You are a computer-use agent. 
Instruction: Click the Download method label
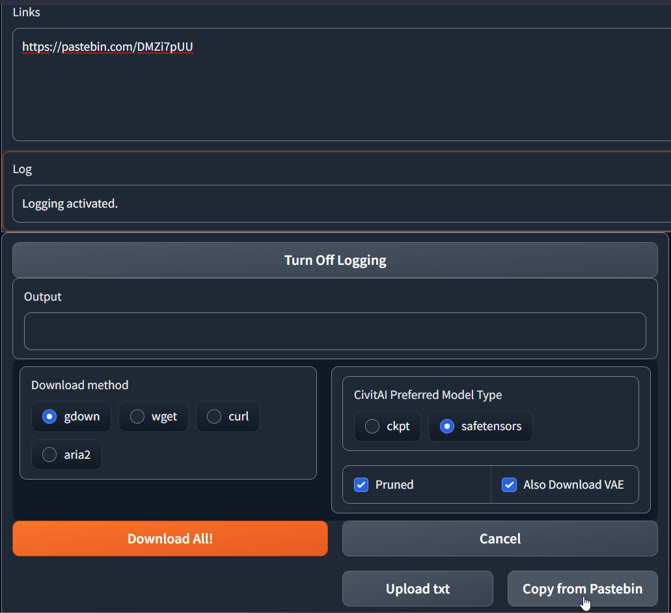point(79,385)
